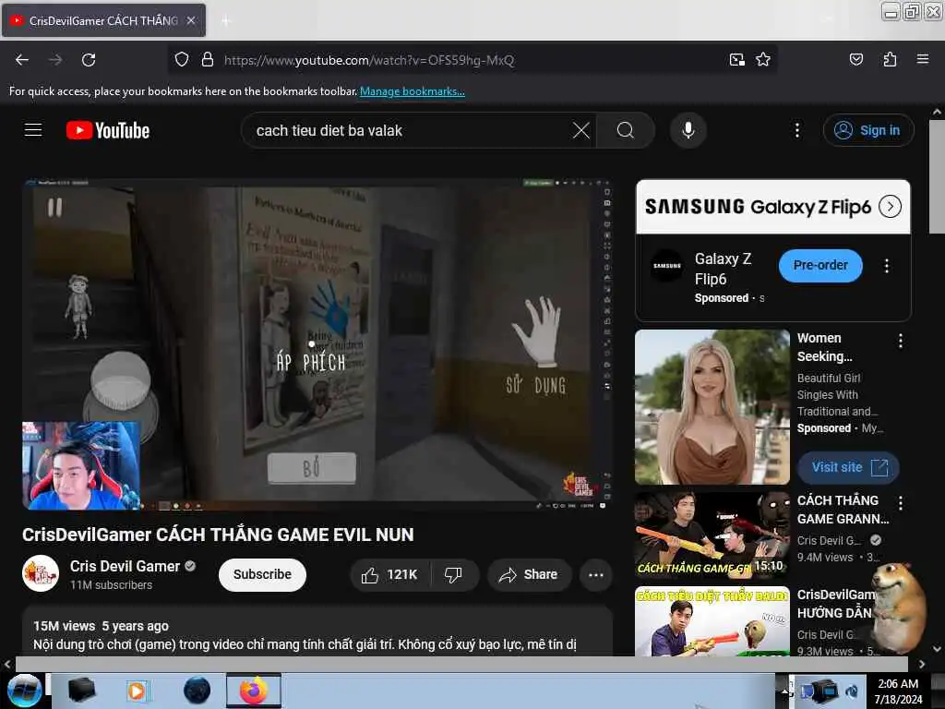Open the tracking protection shield icon
The image size is (945, 709).
coord(182,60)
